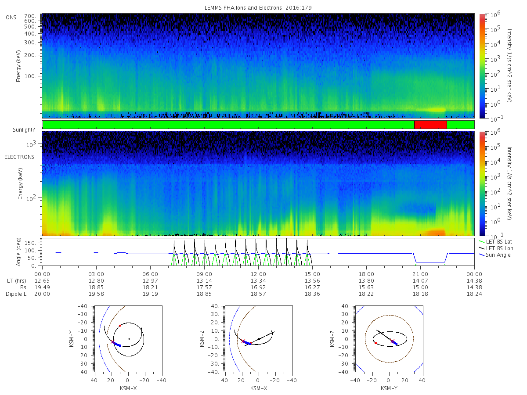Image resolution: width=527 pixels, height=395 pixels.
Task: Click the 06:00 time axis label
Action: (150, 274)
